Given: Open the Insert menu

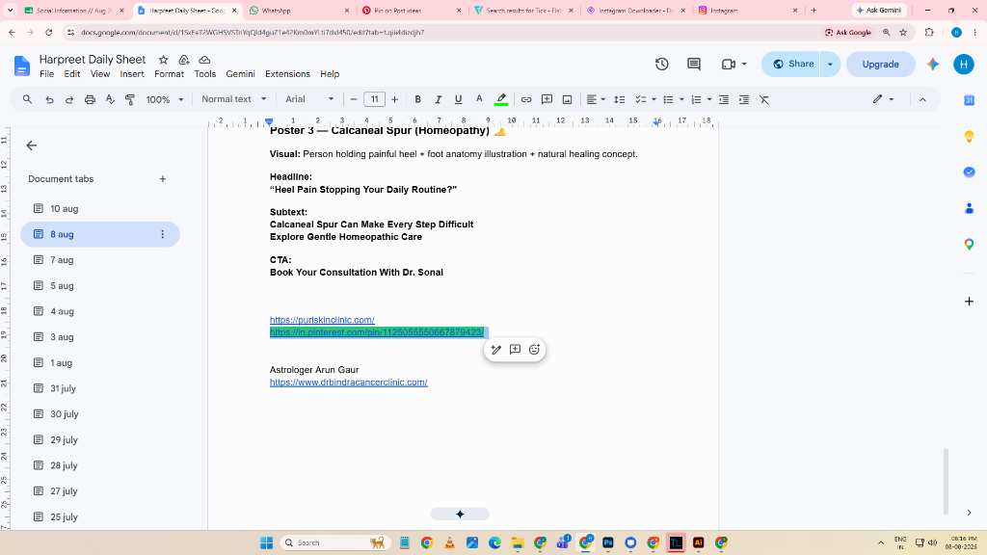Looking at the screenshot, I should click(131, 73).
